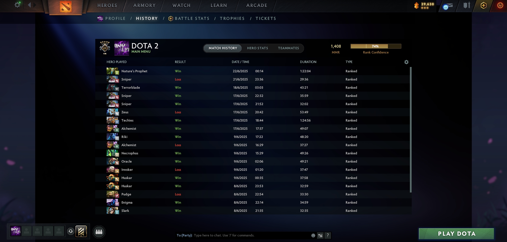Switch to the HISTORY tab
507x242 pixels.
(147, 18)
